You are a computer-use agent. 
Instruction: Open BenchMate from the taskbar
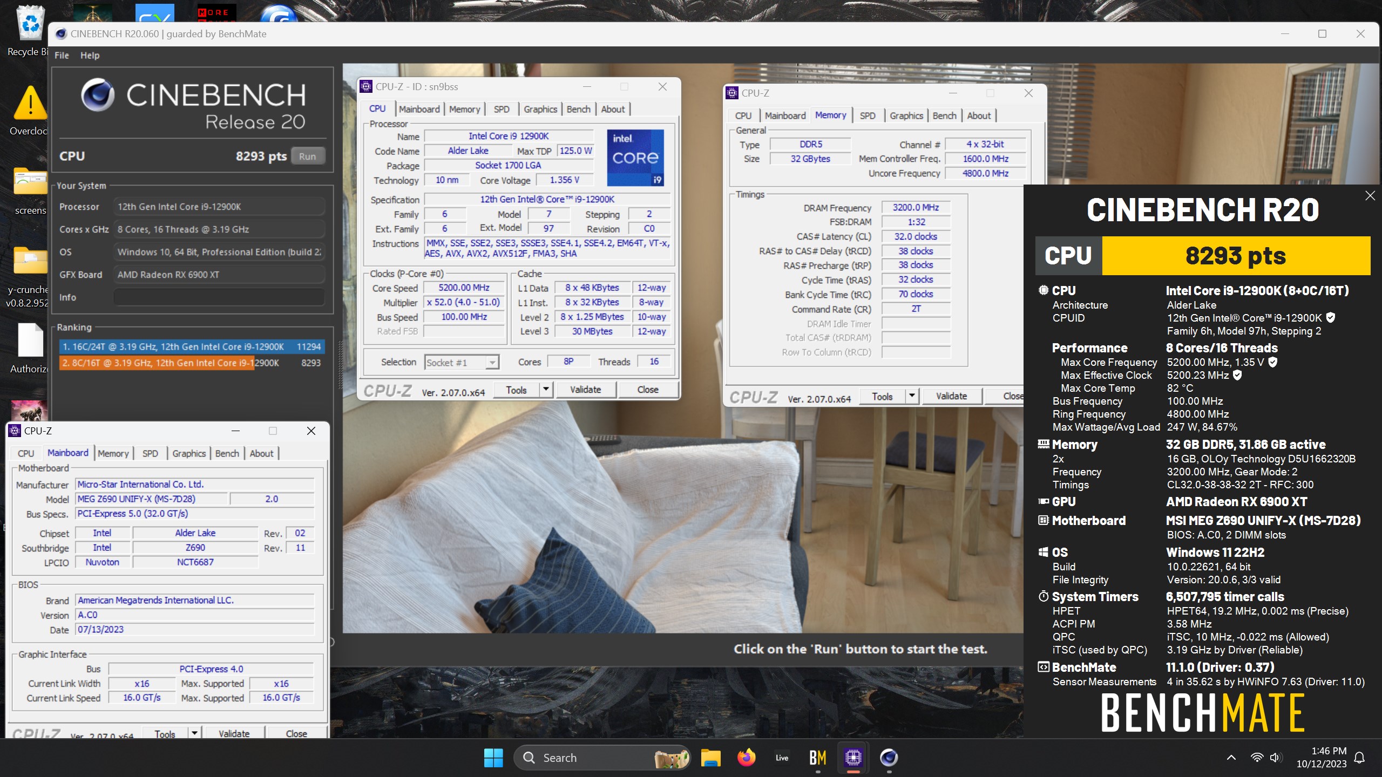(x=817, y=758)
